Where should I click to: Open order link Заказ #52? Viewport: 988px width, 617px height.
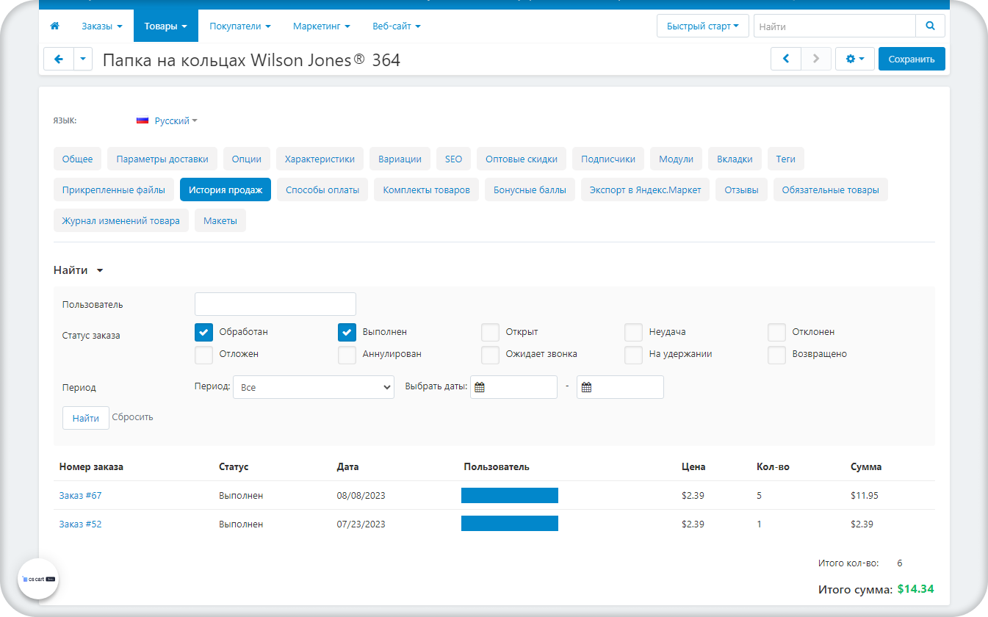tap(80, 524)
